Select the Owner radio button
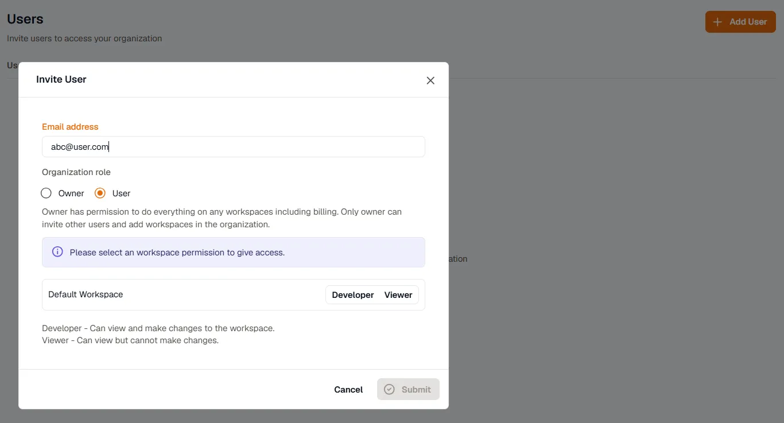 pos(46,193)
